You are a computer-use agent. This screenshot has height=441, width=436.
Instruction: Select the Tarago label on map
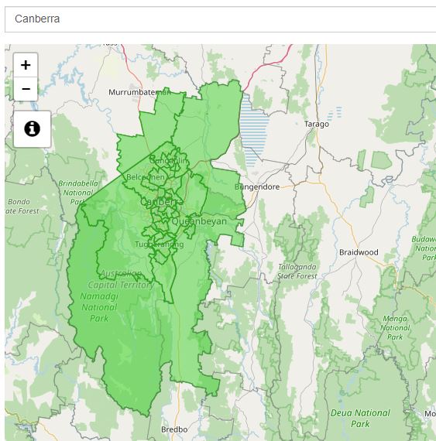[x=317, y=124]
